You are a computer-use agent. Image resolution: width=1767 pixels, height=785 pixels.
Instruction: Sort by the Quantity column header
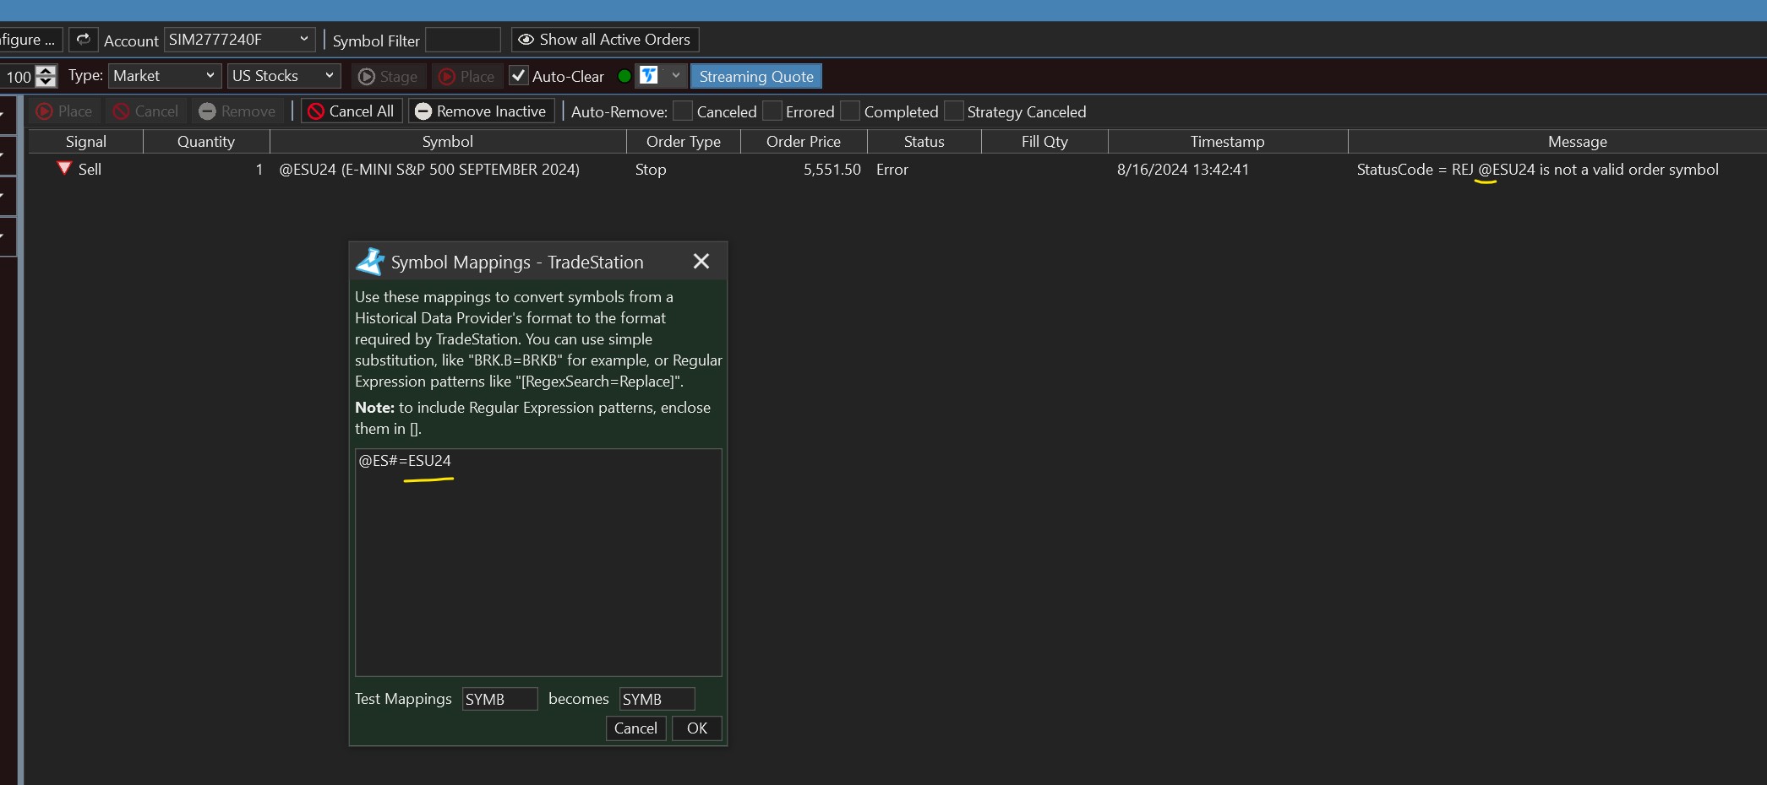(x=206, y=142)
